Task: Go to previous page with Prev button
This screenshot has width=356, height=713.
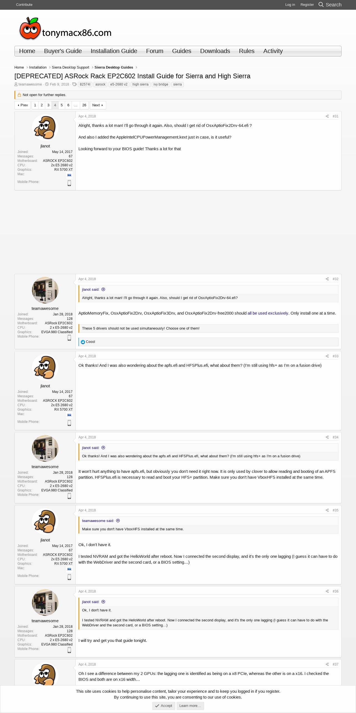Action: [x=22, y=105]
